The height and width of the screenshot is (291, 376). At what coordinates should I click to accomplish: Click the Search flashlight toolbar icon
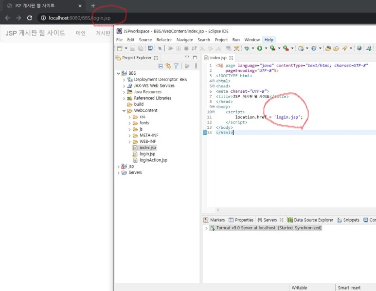click(x=344, y=49)
